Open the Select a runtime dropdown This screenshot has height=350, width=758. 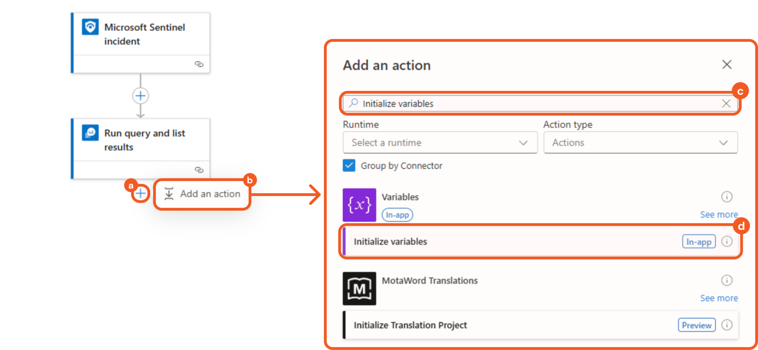point(440,143)
